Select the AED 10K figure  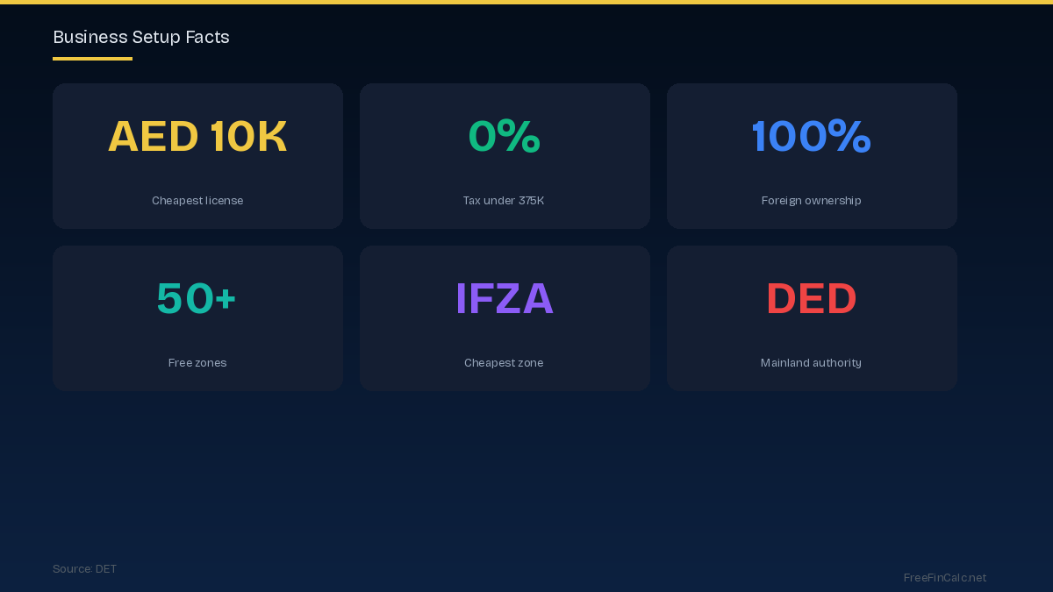[x=197, y=137]
